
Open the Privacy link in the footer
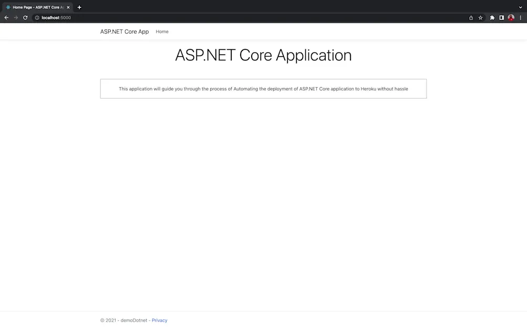[159, 320]
